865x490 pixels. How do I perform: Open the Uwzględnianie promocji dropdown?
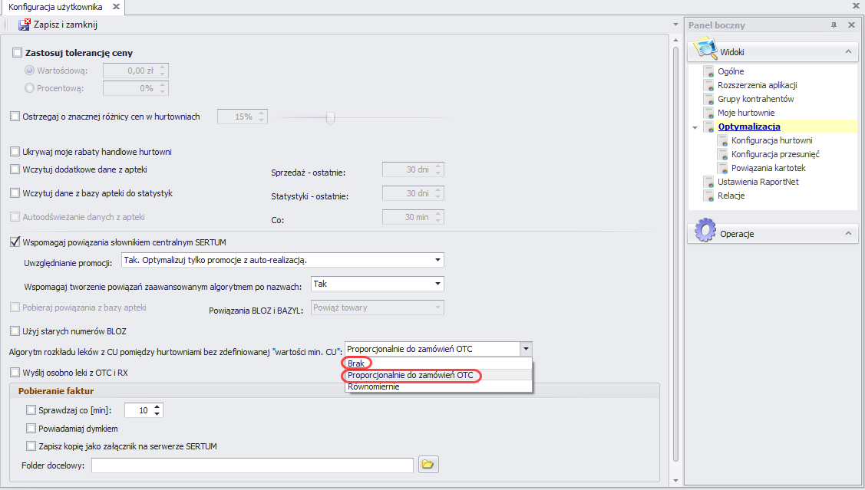[437, 260]
